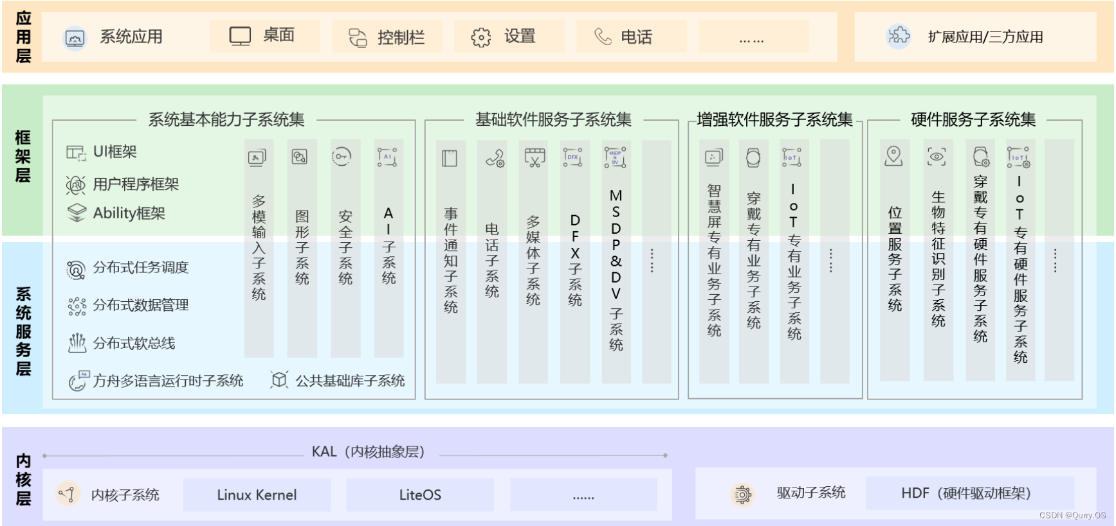Click the icon above 电话子系统
This screenshot has height=526, width=1116.
[495, 158]
